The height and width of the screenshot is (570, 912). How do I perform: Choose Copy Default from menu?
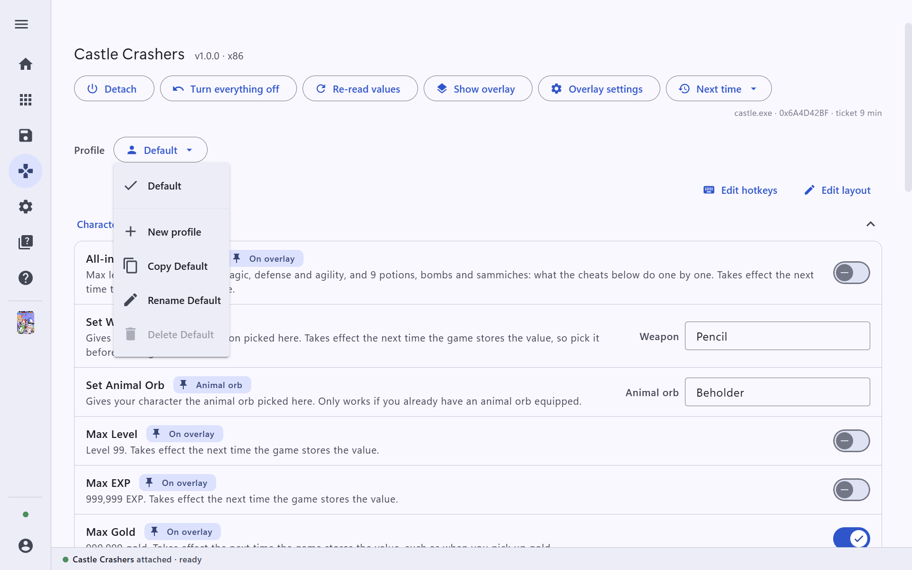pos(171,266)
